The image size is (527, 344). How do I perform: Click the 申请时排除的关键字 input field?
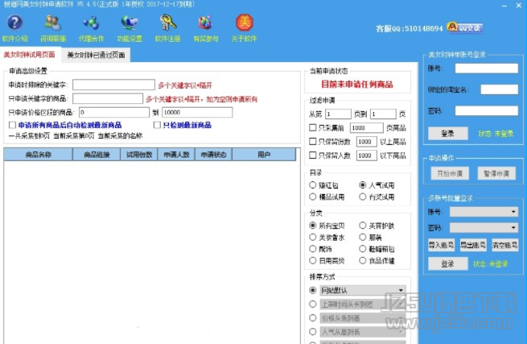(113, 85)
